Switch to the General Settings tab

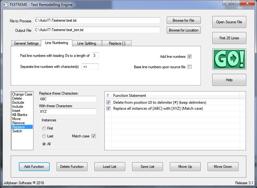(x=26, y=43)
